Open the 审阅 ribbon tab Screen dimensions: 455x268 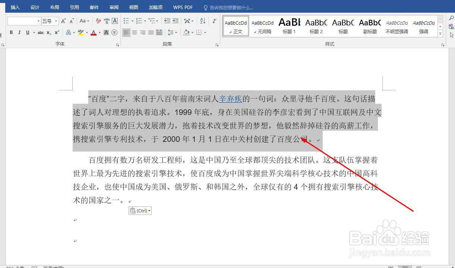[x=114, y=7]
